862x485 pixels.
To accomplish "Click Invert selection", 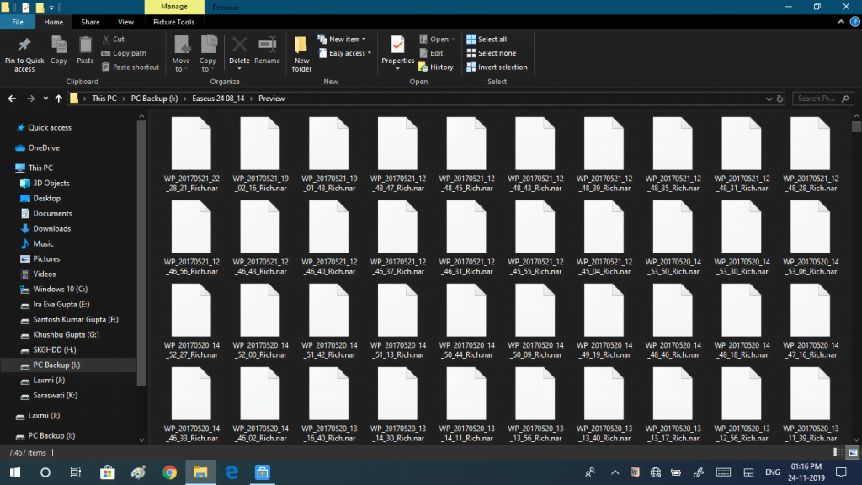I will (497, 67).
